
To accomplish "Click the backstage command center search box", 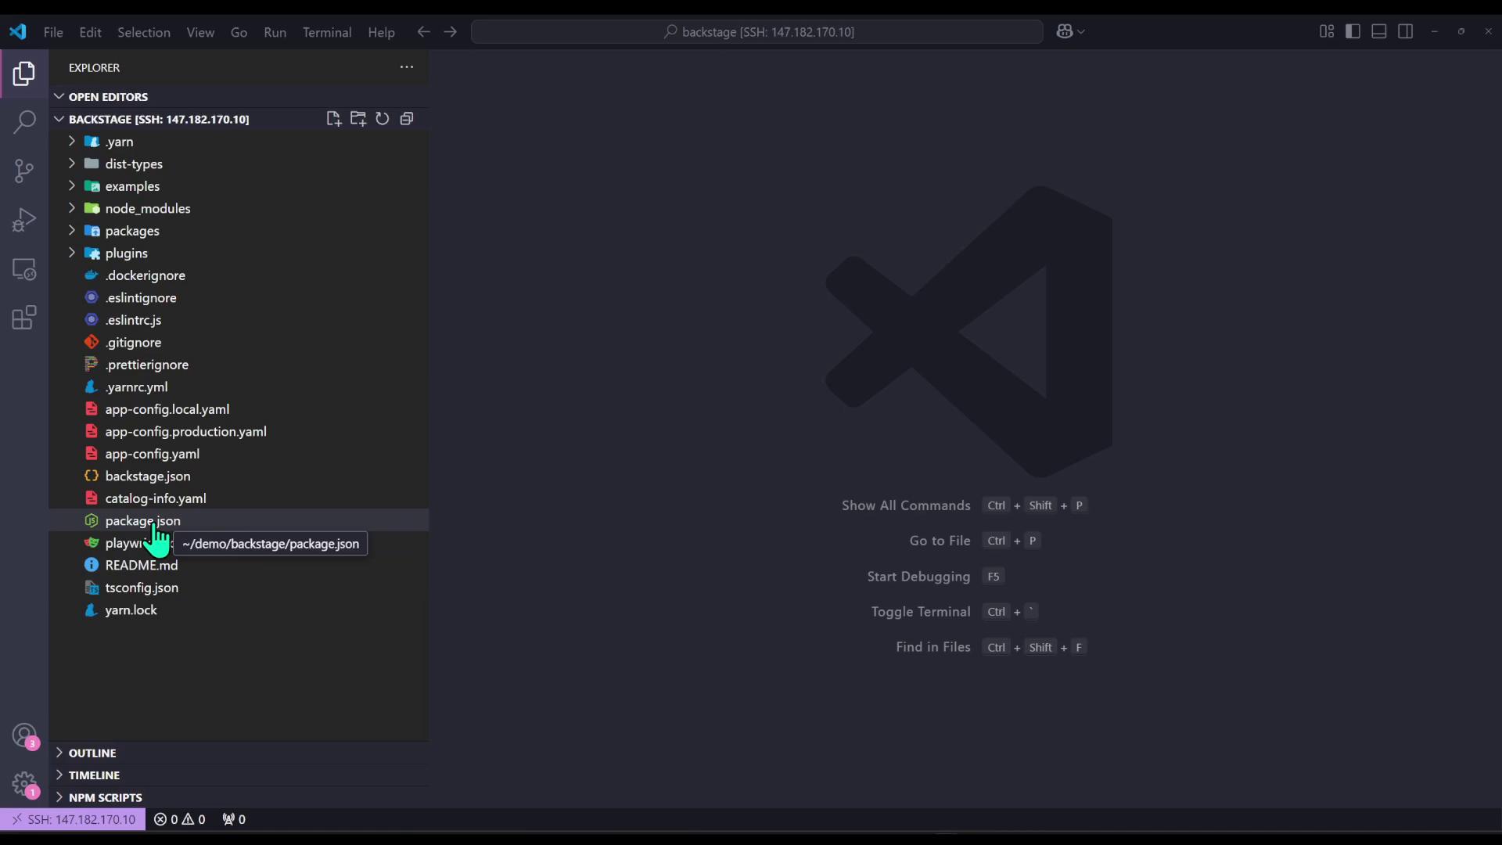I will pyautogui.click(x=757, y=32).
